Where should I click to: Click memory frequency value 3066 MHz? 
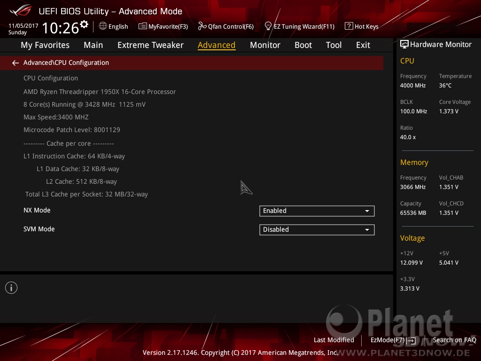(x=413, y=187)
